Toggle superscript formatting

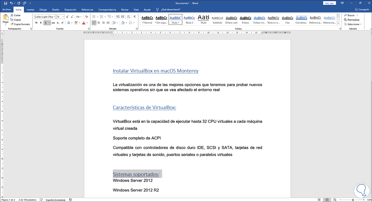(x=62, y=23)
